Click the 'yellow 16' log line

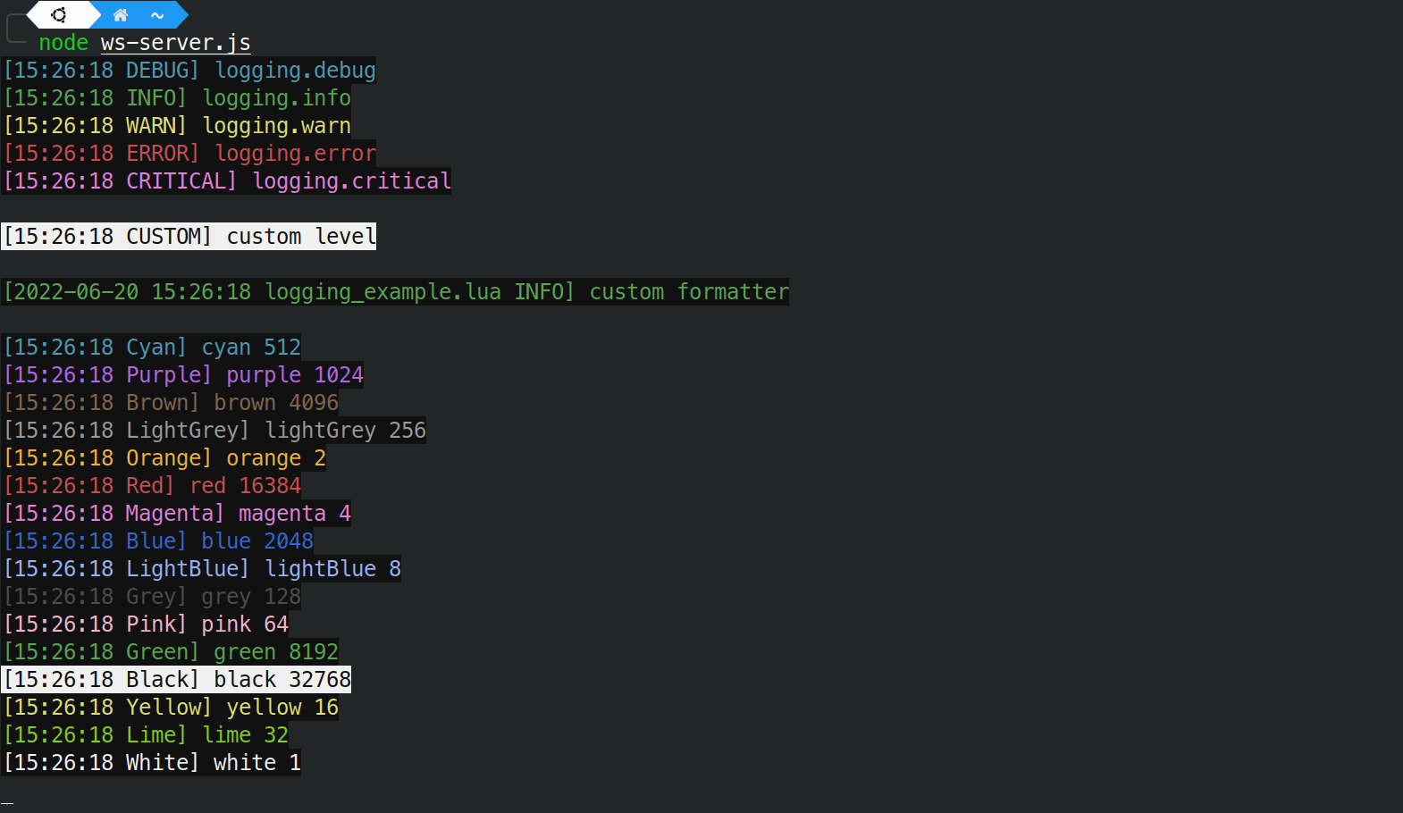tap(171, 707)
